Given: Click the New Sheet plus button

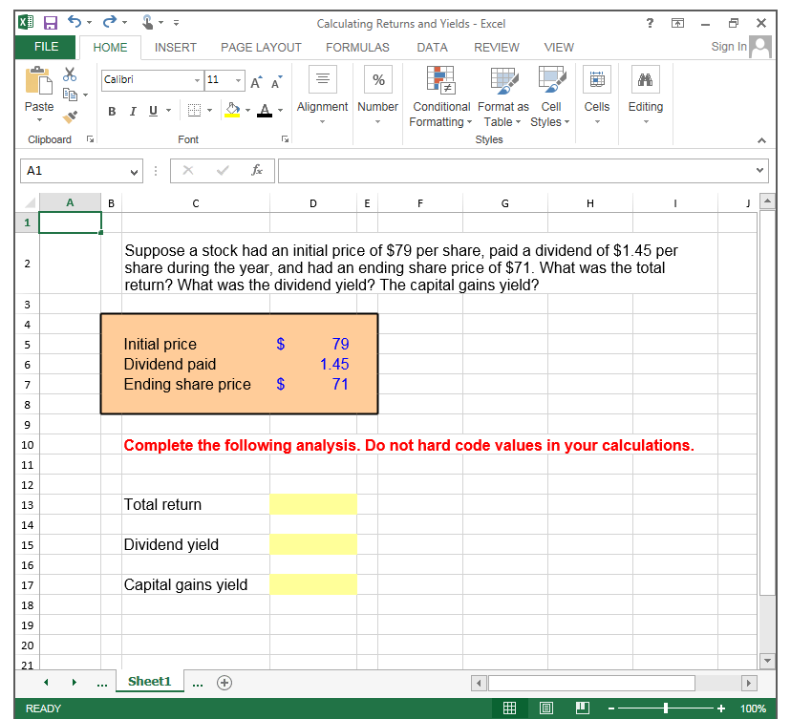Looking at the screenshot, I should 224,682.
